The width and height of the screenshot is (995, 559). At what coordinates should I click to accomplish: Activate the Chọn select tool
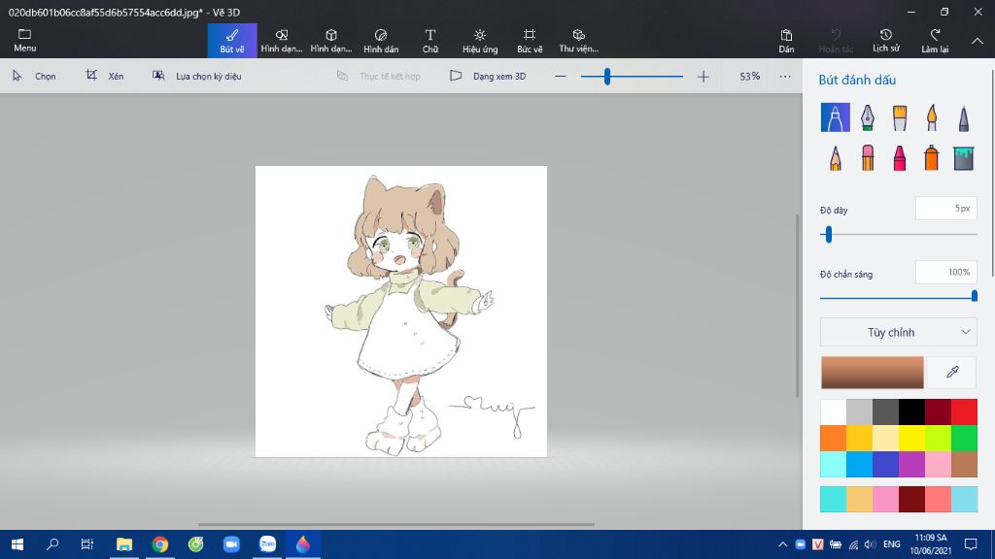tap(34, 76)
